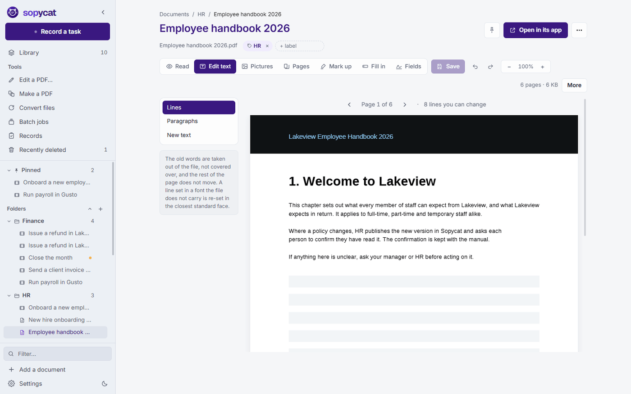Zoom in with the plus button
The height and width of the screenshot is (394, 631).
(x=543, y=67)
